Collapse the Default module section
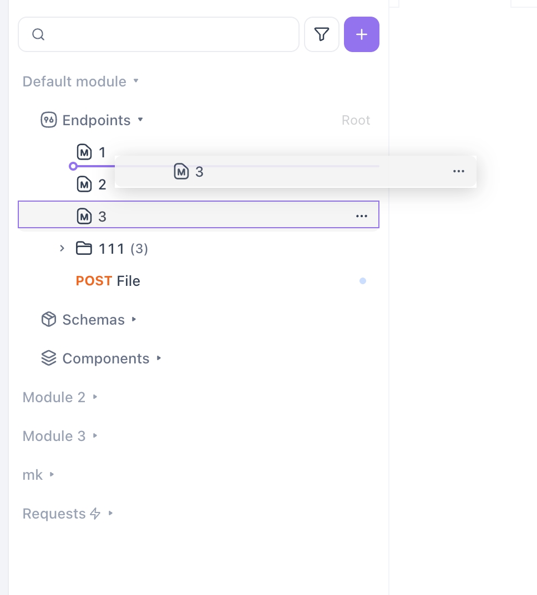 [136, 81]
